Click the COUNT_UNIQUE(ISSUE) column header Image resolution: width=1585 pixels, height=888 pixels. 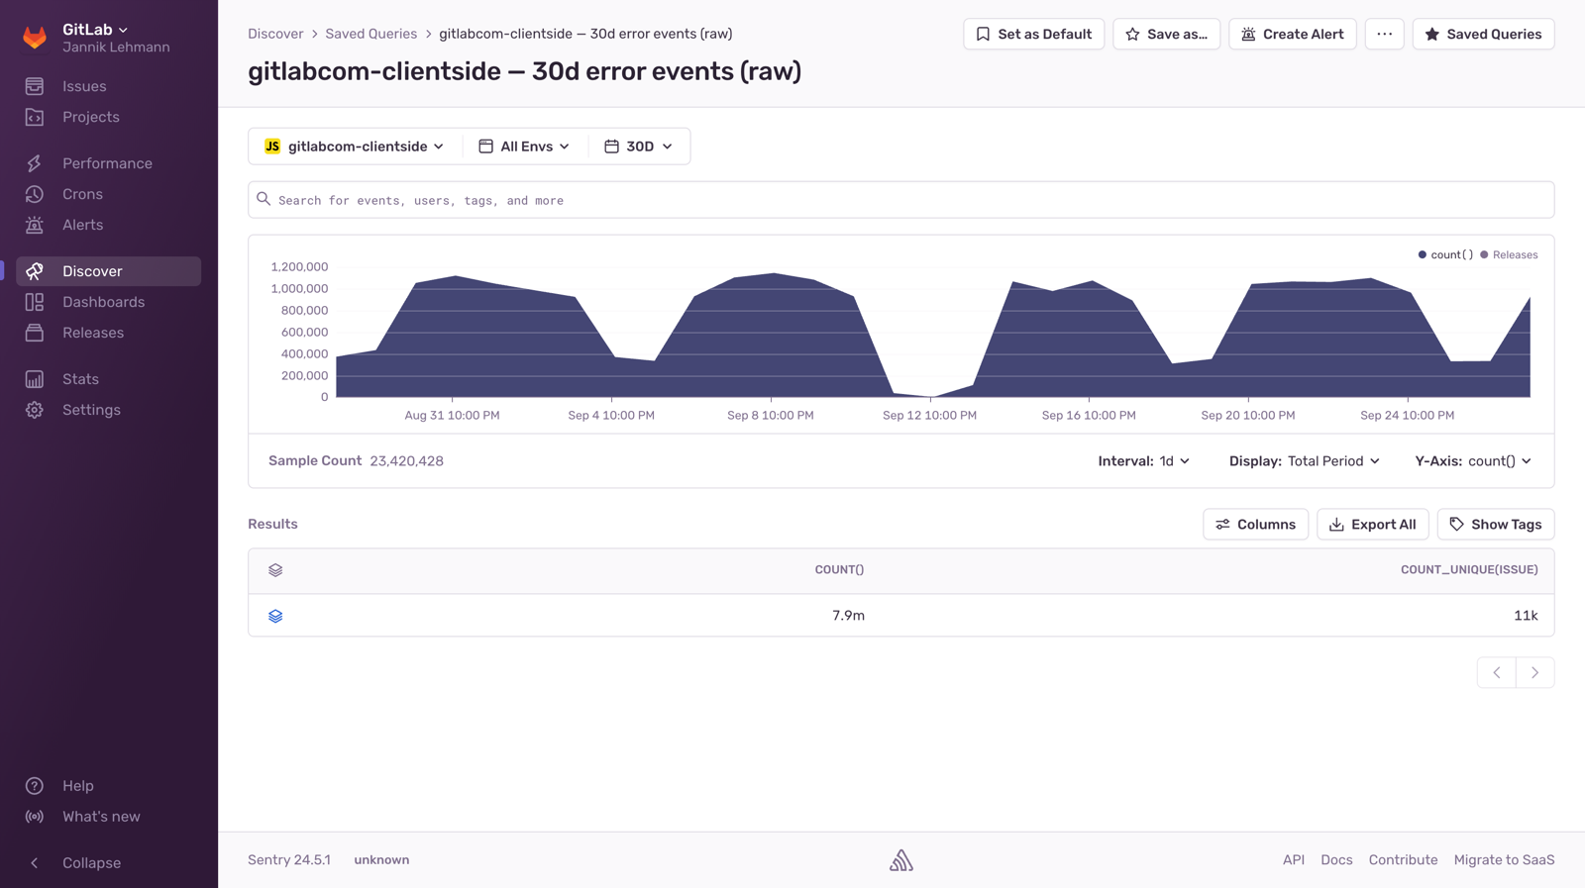(x=1469, y=570)
